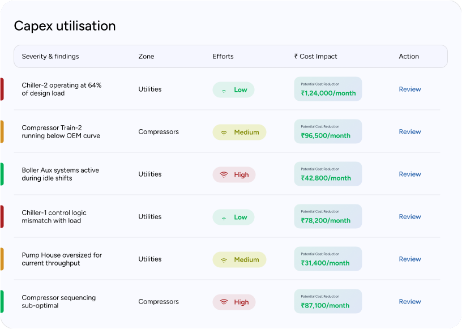The height and width of the screenshot is (329, 462).
Task: Click signal icon in Chiller-2 Low effort badge
Action: point(224,90)
